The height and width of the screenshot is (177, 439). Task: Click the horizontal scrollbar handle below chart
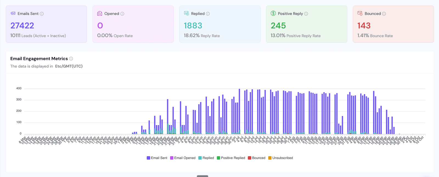[x=202, y=176]
